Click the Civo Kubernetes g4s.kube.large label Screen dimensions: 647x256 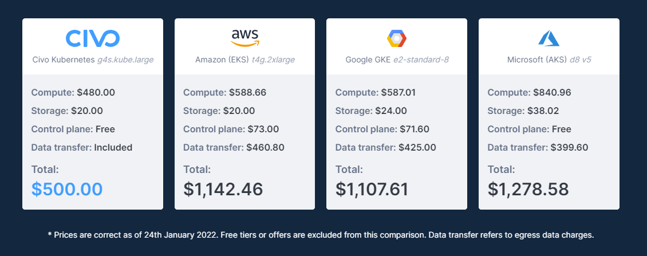pyautogui.click(x=93, y=60)
